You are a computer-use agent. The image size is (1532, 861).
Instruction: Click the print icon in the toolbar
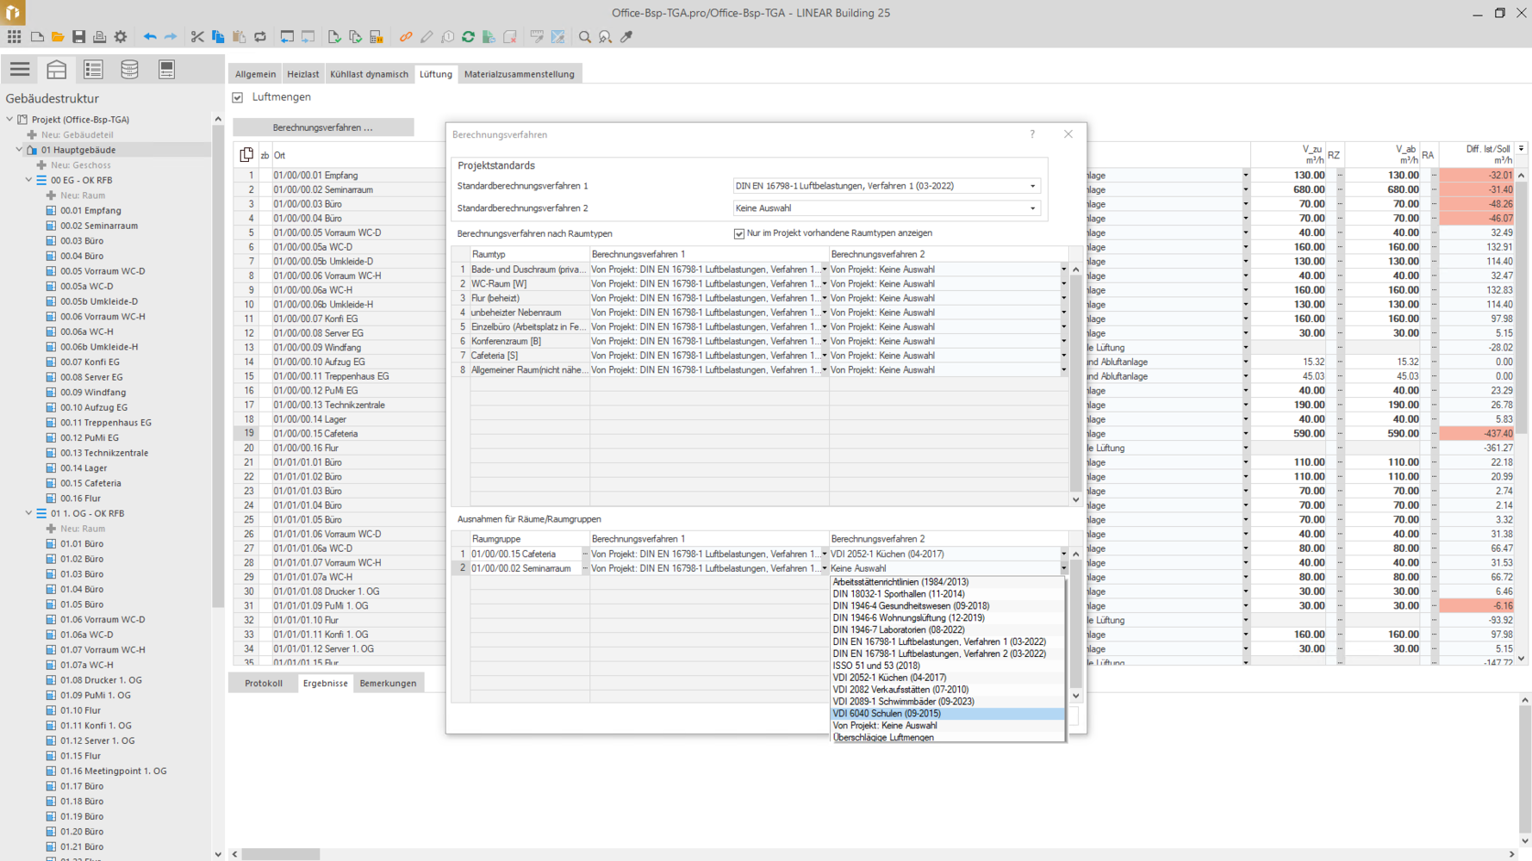[x=99, y=37]
